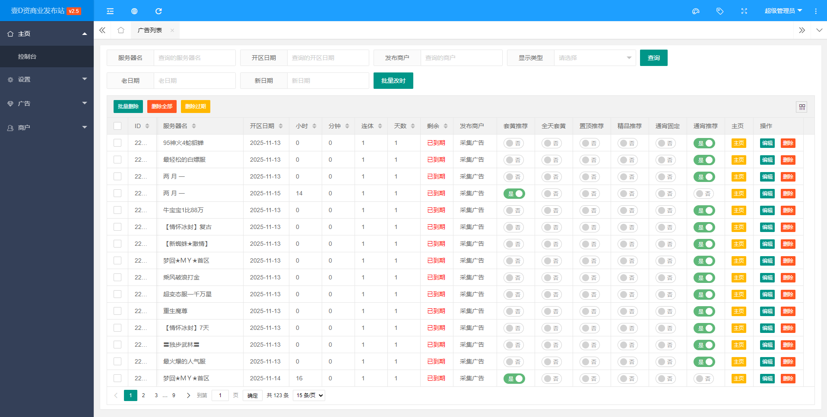The image size is (827, 417).
Task: Open the column filter grid icon
Action: click(802, 107)
